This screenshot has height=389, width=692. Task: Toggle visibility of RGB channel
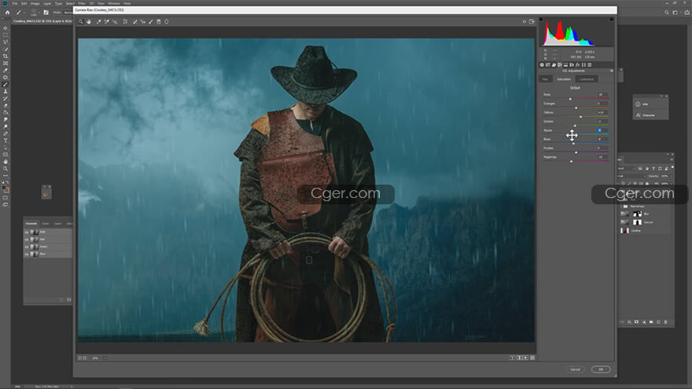tap(27, 232)
